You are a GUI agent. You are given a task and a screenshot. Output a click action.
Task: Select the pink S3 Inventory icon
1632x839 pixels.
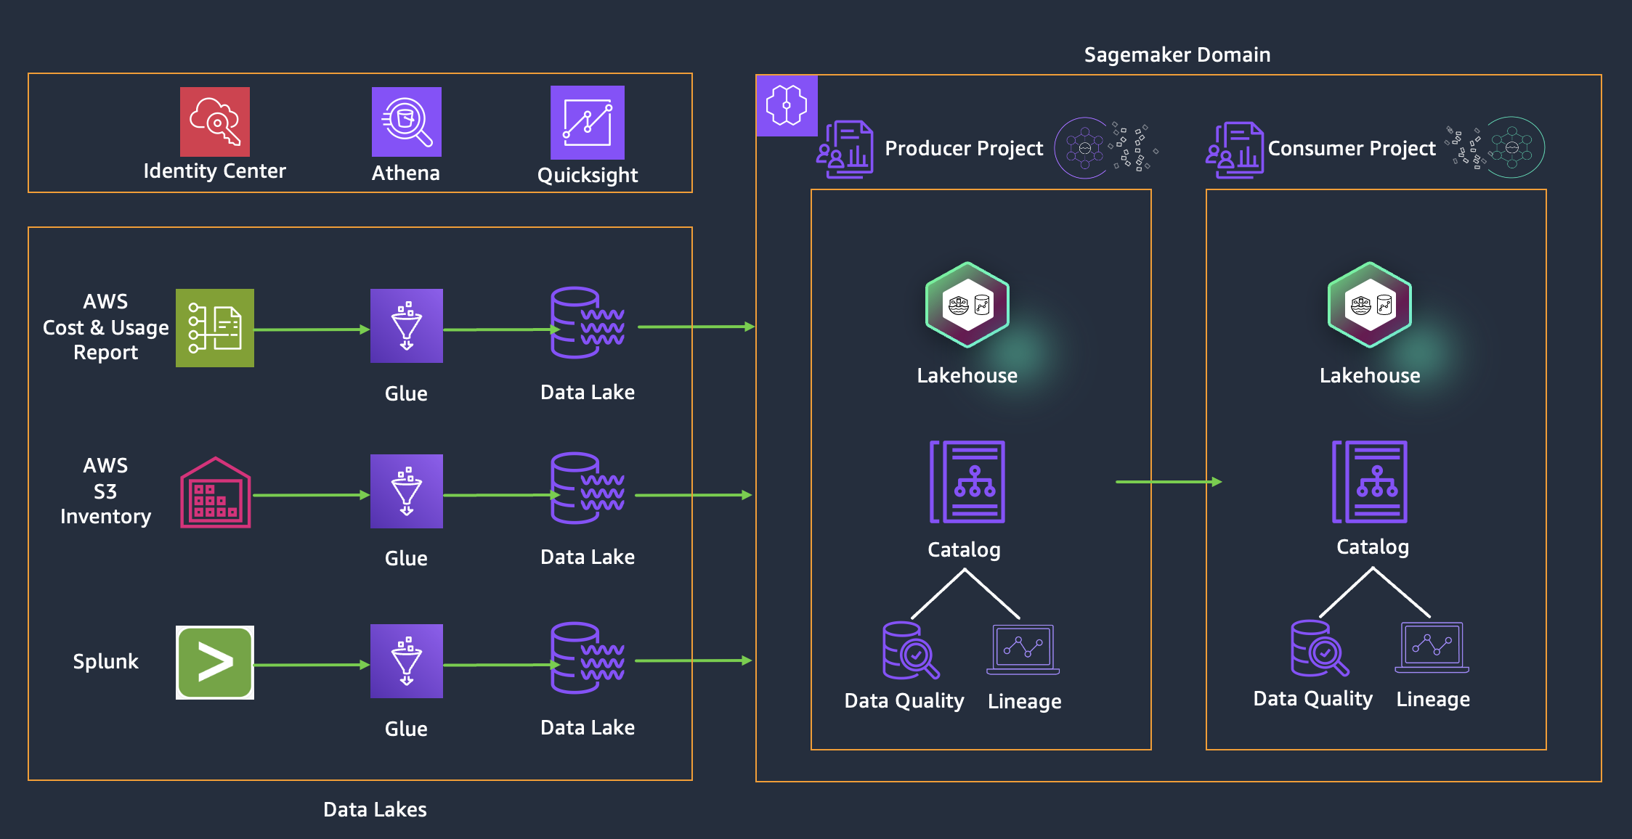(x=215, y=493)
